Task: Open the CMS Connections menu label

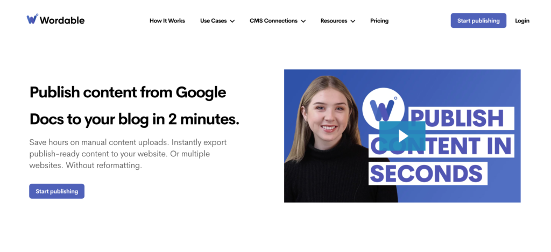Action: click(273, 21)
